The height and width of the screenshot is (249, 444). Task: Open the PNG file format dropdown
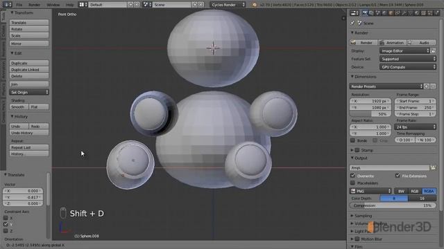pyautogui.click(x=370, y=191)
